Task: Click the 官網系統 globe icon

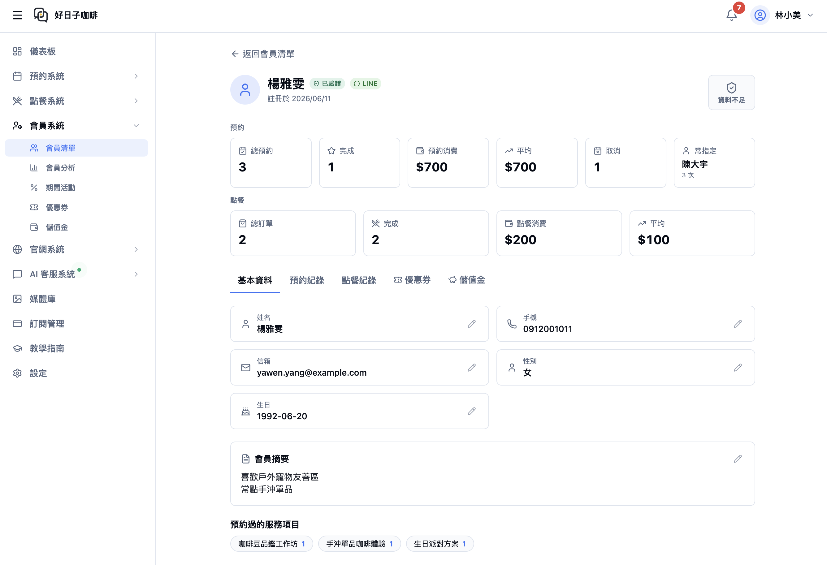Action: [17, 249]
